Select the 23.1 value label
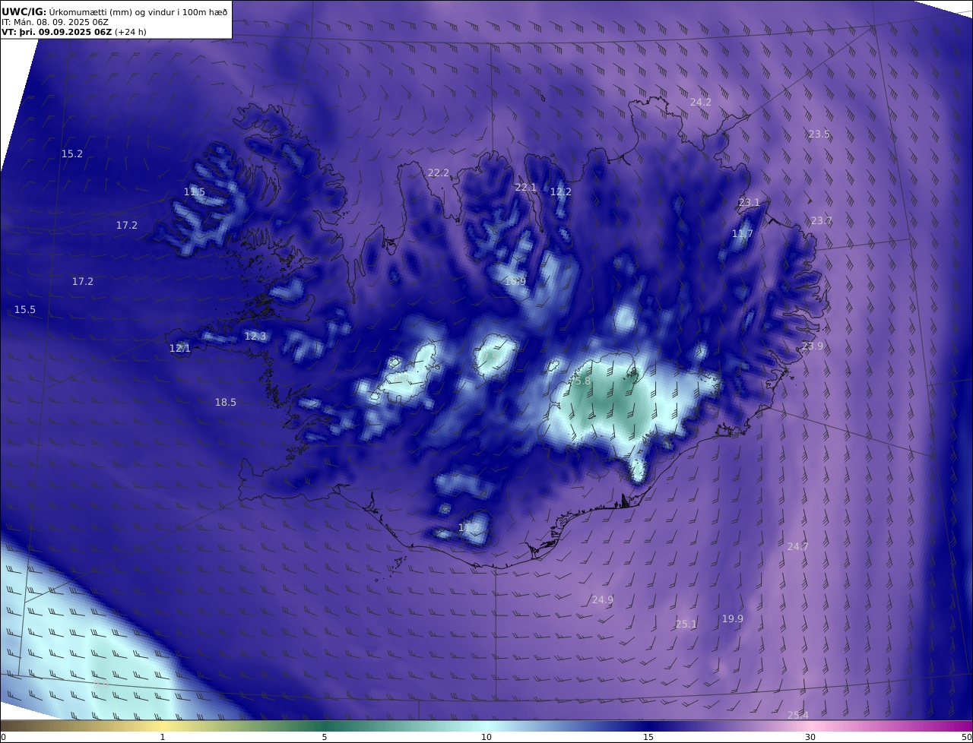This screenshot has width=973, height=743. point(750,202)
